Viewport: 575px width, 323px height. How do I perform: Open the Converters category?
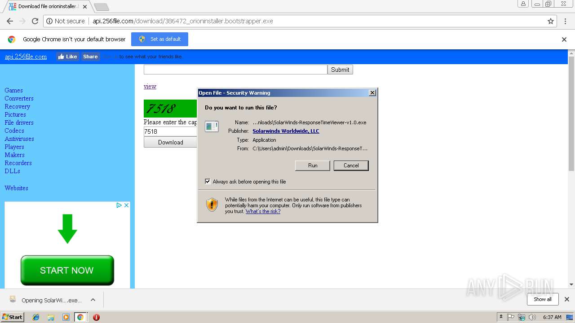pos(19,98)
